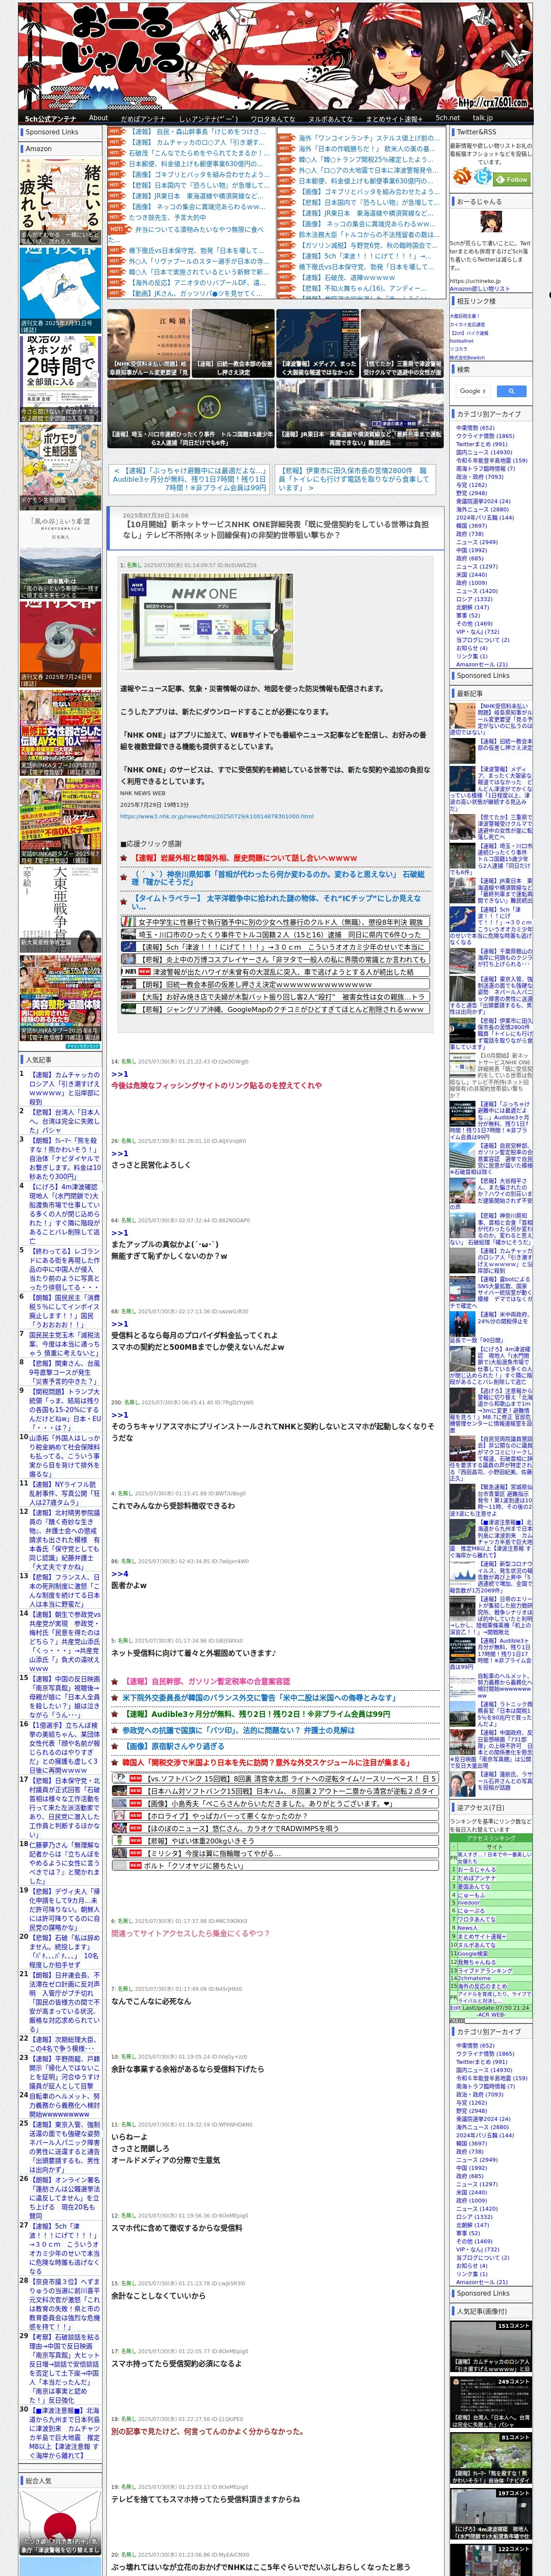Open the 【2ch】バイク速報 mutual link
The image size is (551, 2576).
[469, 333]
